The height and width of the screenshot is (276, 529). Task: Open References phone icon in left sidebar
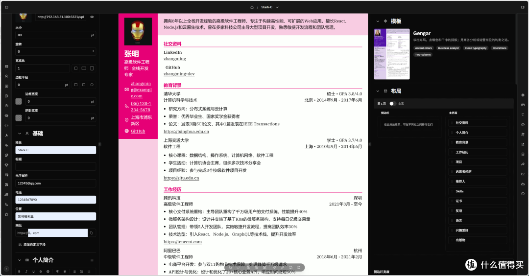(x=6, y=204)
